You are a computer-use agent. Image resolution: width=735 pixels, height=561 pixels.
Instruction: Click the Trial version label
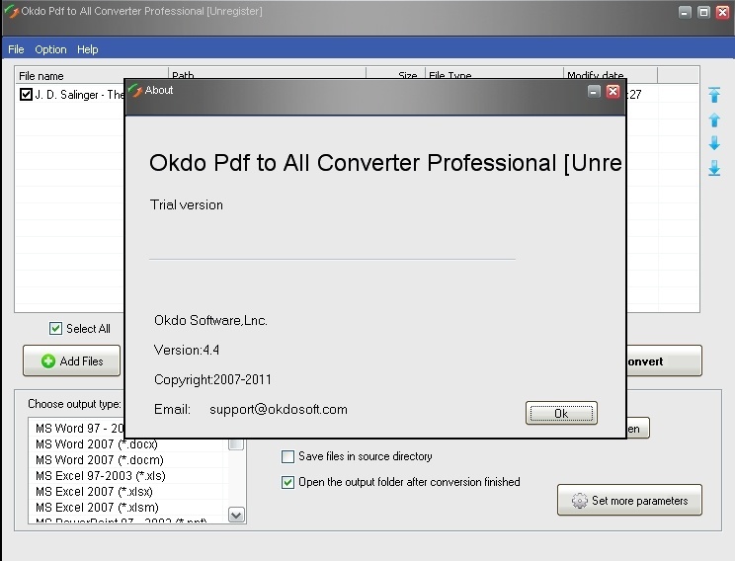point(187,204)
